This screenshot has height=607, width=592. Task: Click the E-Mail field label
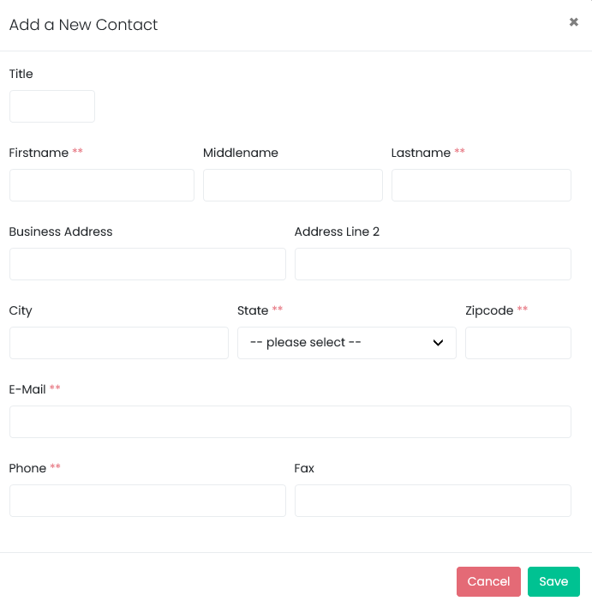pyautogui.click(x=27, y=389)
